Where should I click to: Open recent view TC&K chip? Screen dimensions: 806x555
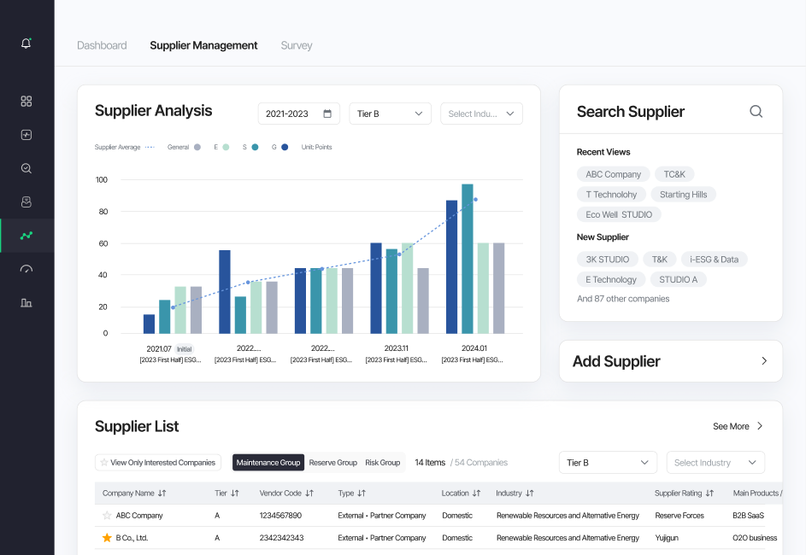pyautogui.click(x=674, y=174)
